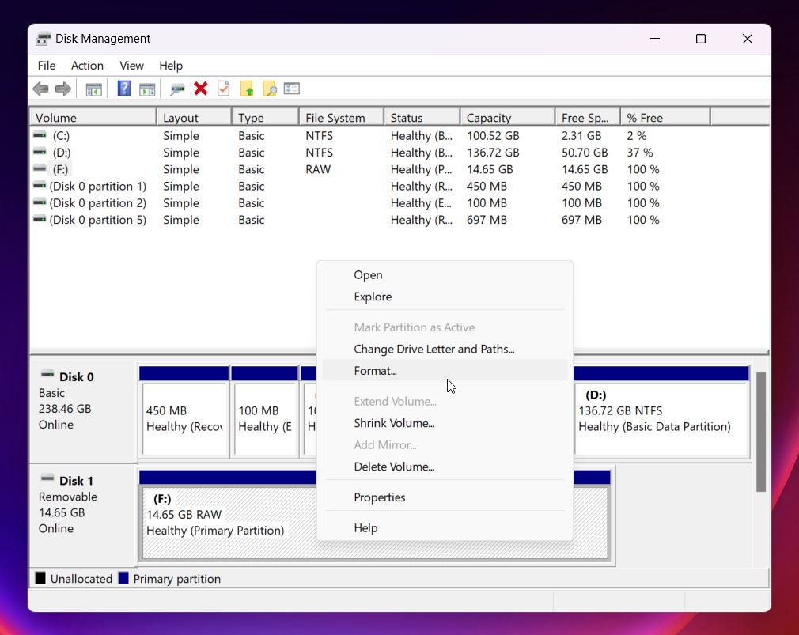This screenshot has height=635, width=799.
Task: Select the Disk 1 Removable label panel
Action: [83, 516]
